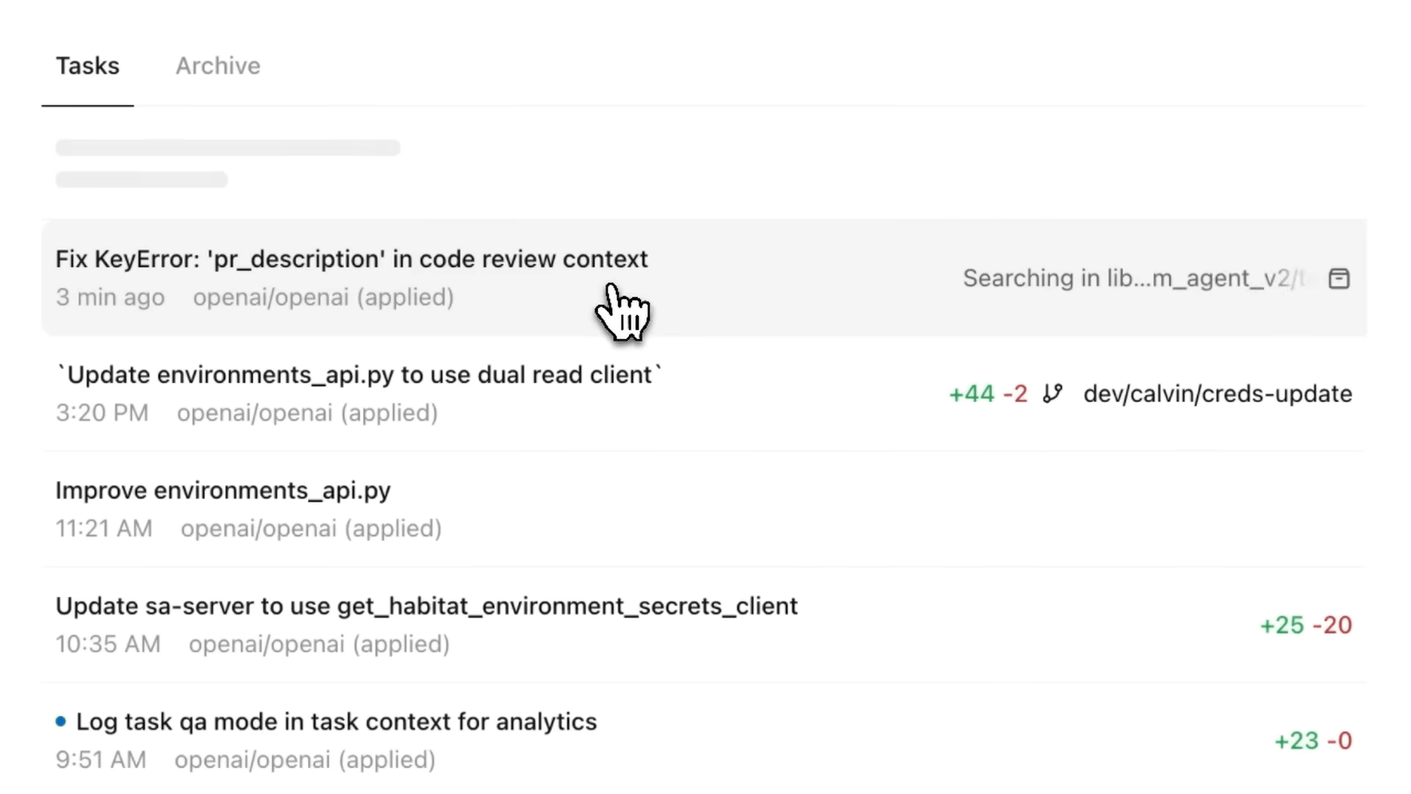Click the +25 -20 diff stats

pos(1306,625)
